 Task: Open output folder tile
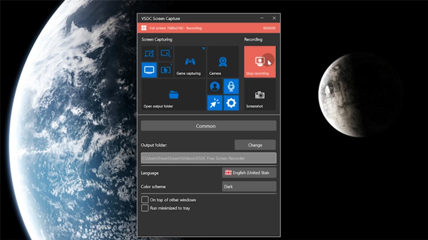pyautogui.click(x=174, y=95)
